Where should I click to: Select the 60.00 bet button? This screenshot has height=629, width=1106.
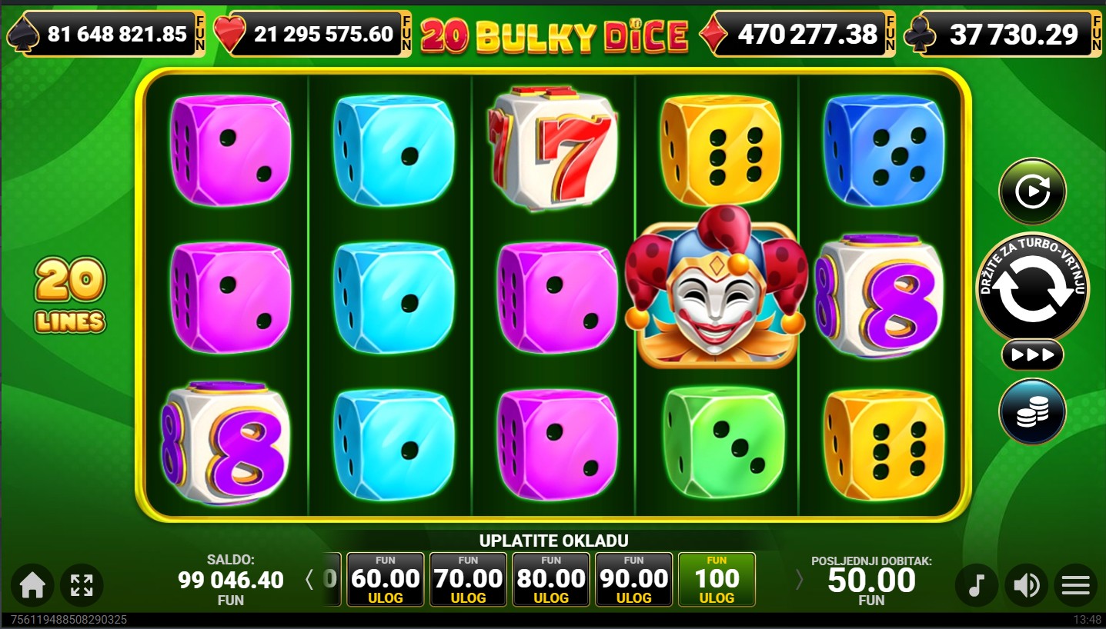coord(386,579)
